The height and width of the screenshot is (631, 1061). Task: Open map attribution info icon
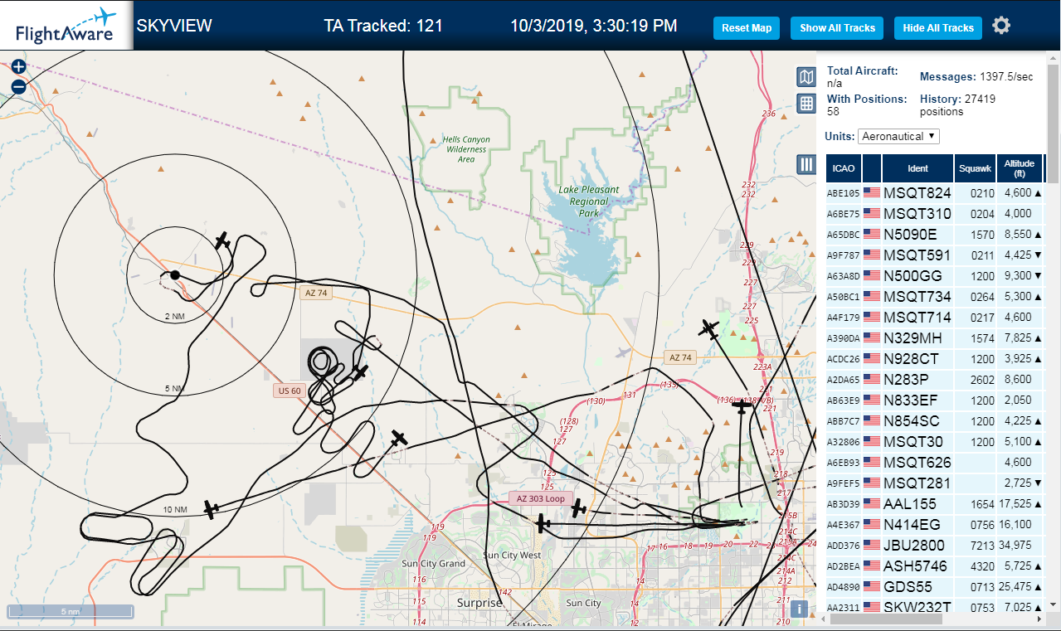click(x=799, y=609)
